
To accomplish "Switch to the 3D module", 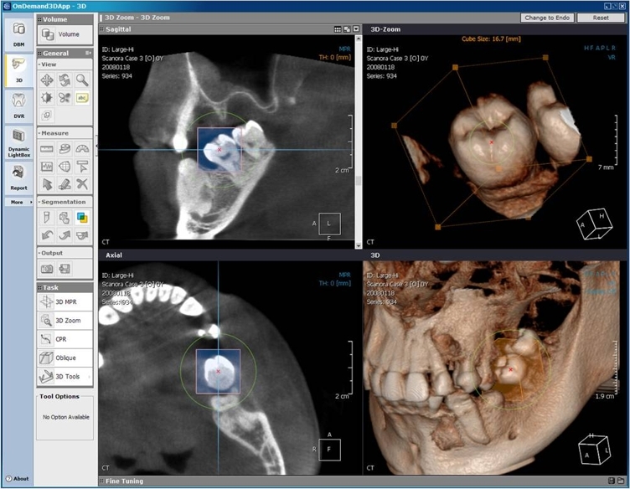I will [x=19, y=69].
